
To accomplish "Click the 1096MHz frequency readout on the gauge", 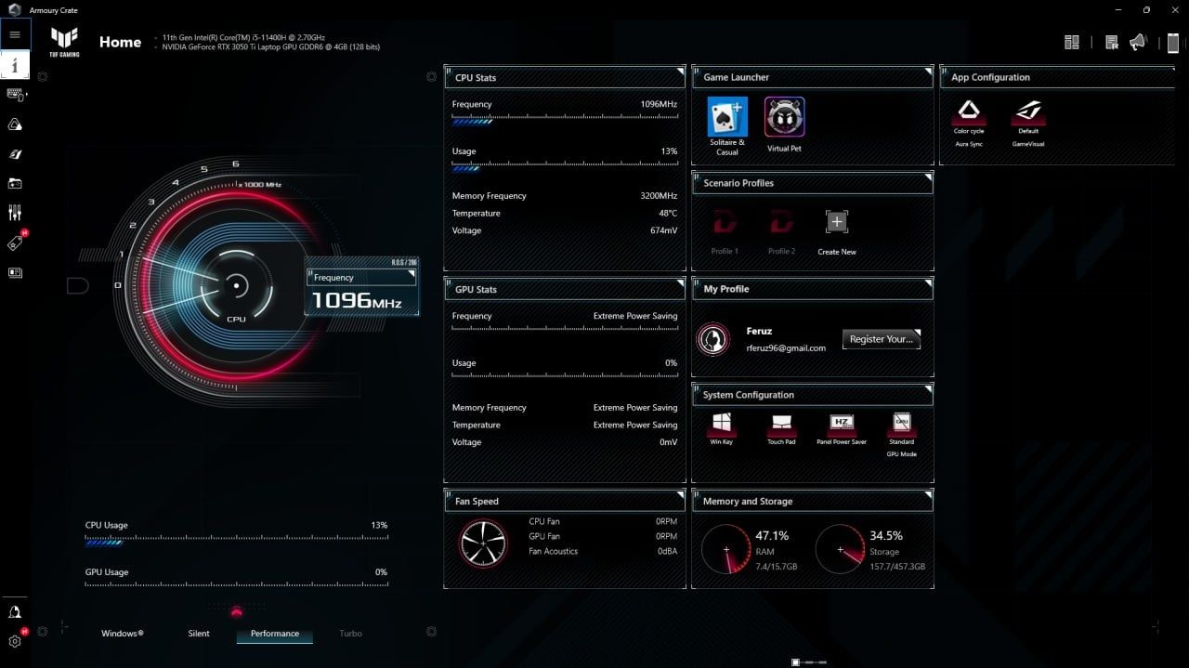I will coord(357,300).
